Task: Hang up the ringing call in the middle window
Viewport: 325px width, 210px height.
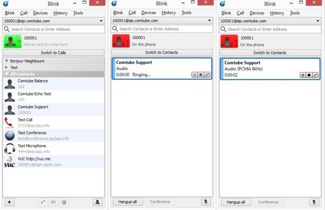Action: [207, 75]
